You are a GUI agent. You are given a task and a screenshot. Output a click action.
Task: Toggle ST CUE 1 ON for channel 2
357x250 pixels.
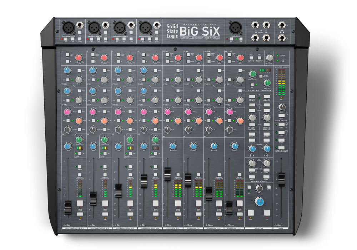[92, 80]
